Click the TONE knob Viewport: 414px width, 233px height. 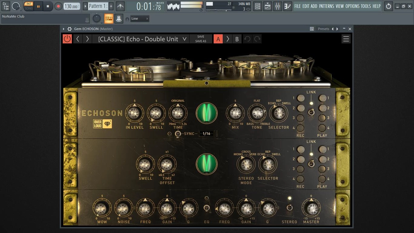[x=257, y=113]
